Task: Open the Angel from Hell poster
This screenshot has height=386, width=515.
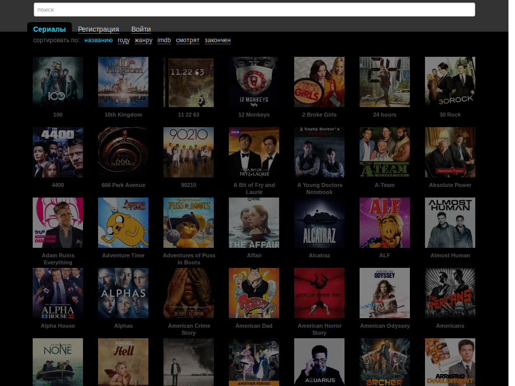Action: point(123,362)
